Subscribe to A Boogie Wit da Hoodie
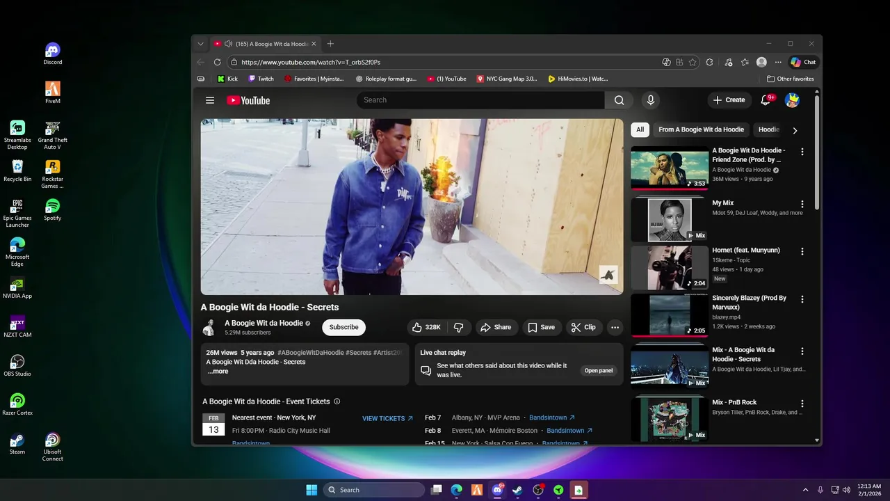This screenshot has height=501, width=890. (343, 327)
